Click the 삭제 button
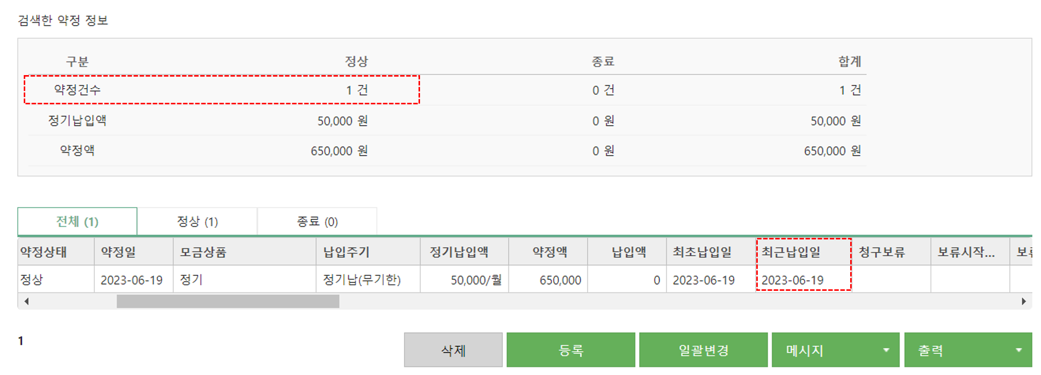1041x375 pixels. (453, 350)
